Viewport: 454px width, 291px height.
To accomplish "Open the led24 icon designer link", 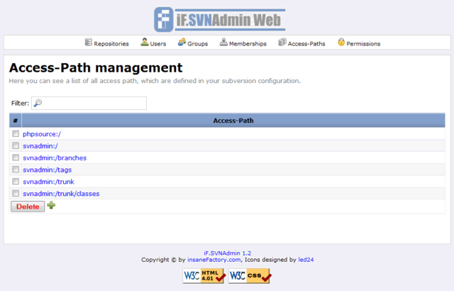I will pos(306,260).
